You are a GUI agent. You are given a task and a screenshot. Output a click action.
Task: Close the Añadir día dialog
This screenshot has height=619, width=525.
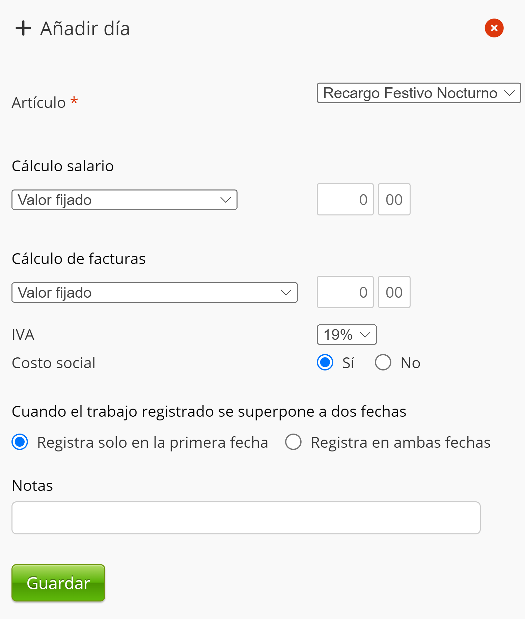coord(494,28)
